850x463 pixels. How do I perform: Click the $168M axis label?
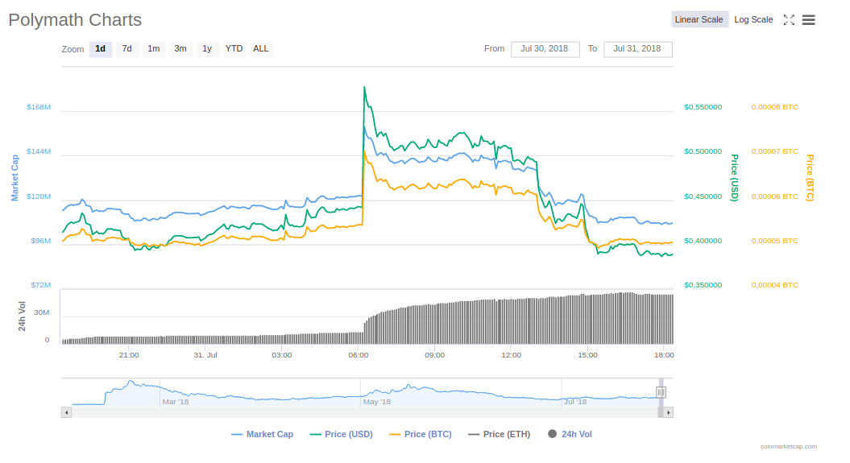pyautogui.click(x=39, y=107)
